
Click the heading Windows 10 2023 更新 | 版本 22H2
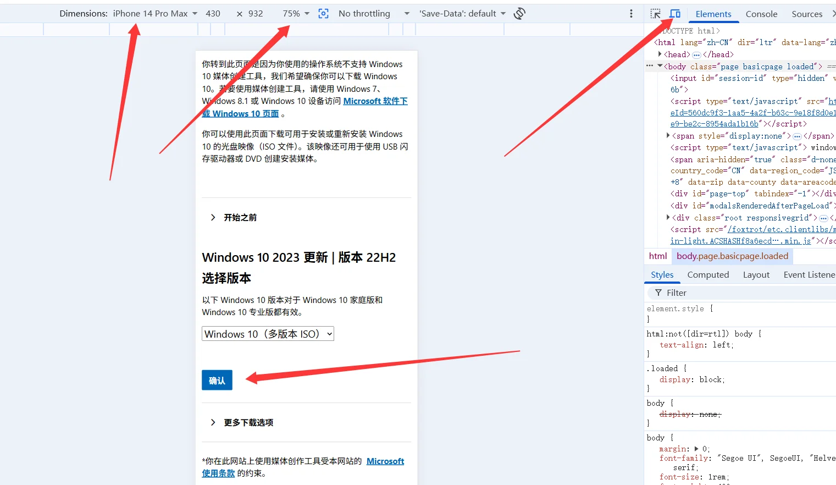coord(299,257)
